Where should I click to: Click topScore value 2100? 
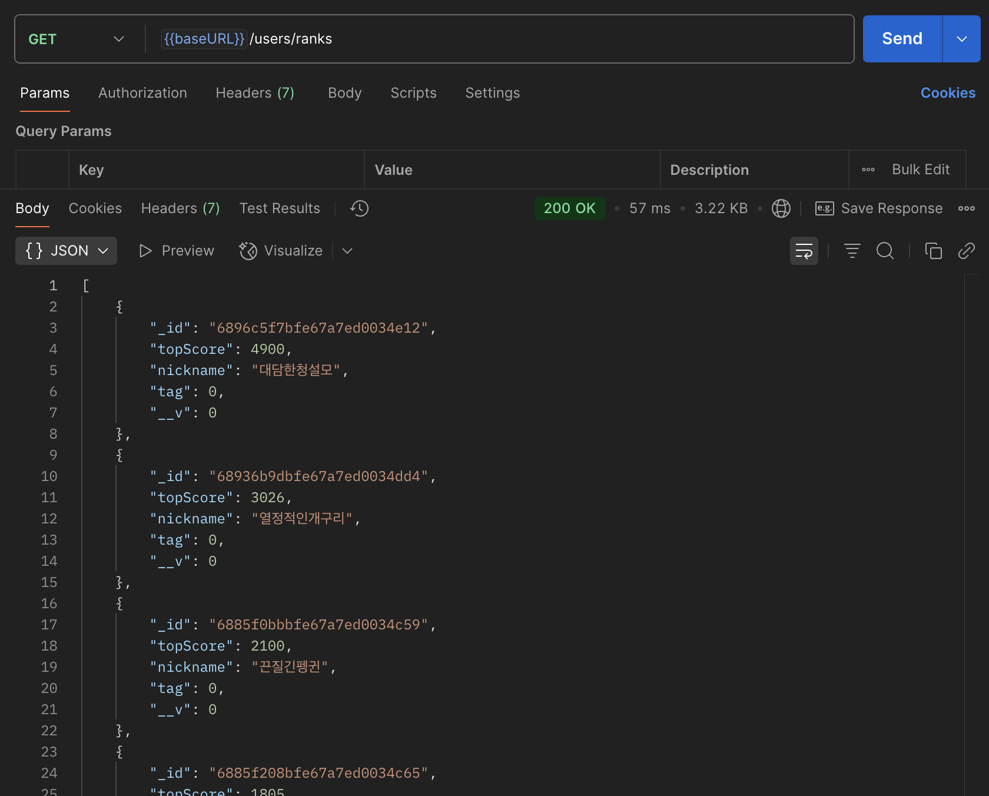point(268,646)
